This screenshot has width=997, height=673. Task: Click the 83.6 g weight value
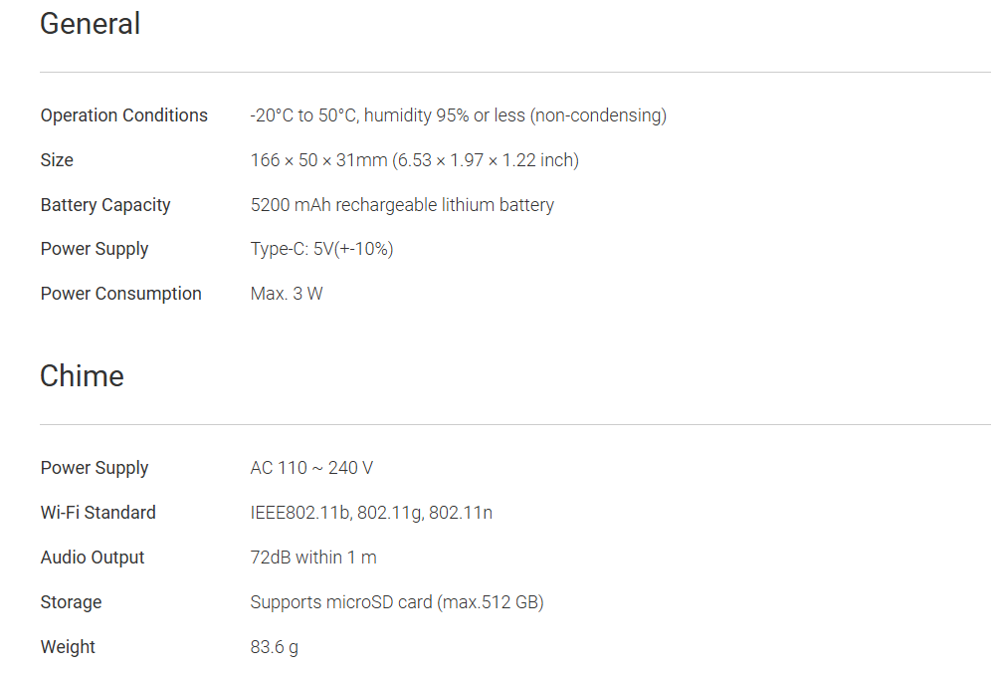274,647
